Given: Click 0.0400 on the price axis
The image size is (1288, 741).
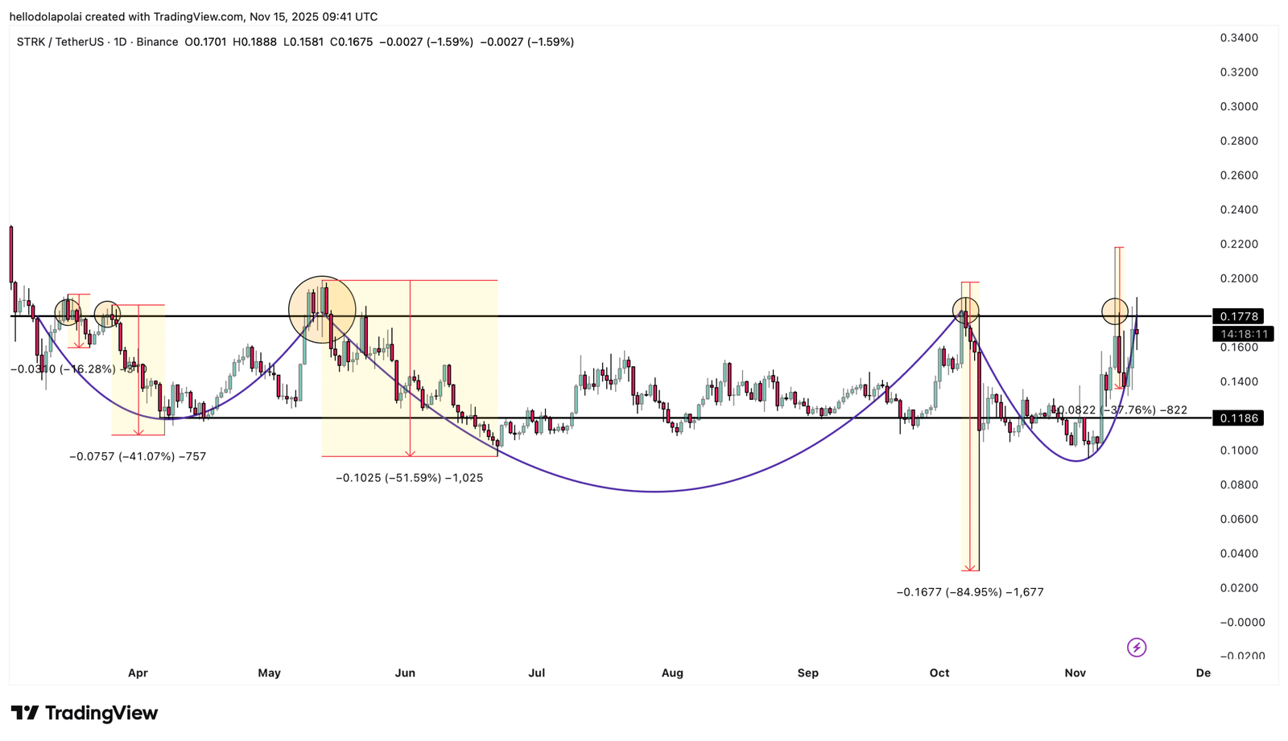Looking at the screenshot, I should pyautogui.click(x=1239, y=554).
